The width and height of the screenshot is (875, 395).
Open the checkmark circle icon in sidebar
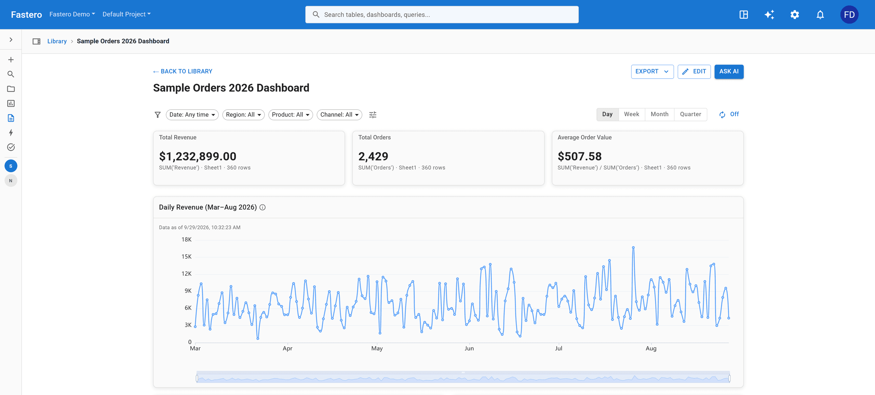click(11, 147)
